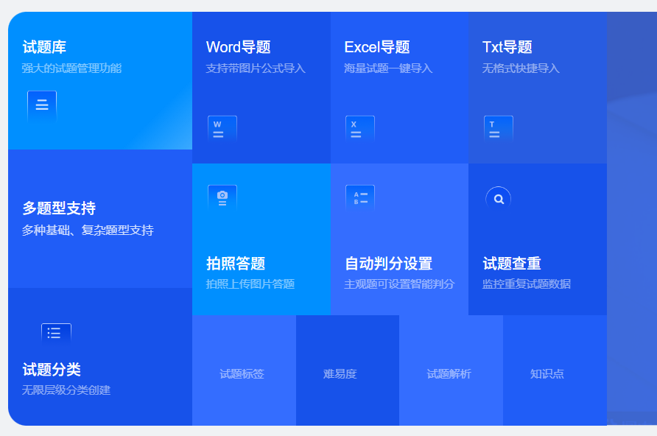Select the 知识点 tile
The image size is (657, 436).
[547, 373]
